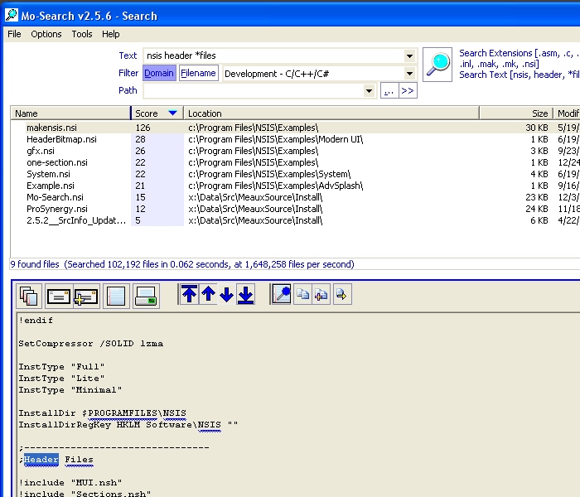Image resolution: width=580 pixels, height=497 pixels.
Task: Toggle the Filename filter button
Action: click(x=198, y=73)
